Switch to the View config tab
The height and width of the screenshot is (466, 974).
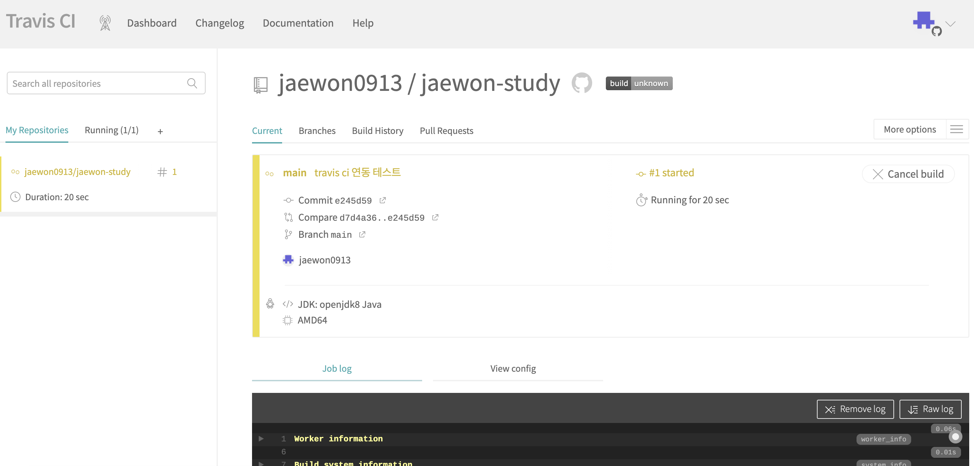513,368
